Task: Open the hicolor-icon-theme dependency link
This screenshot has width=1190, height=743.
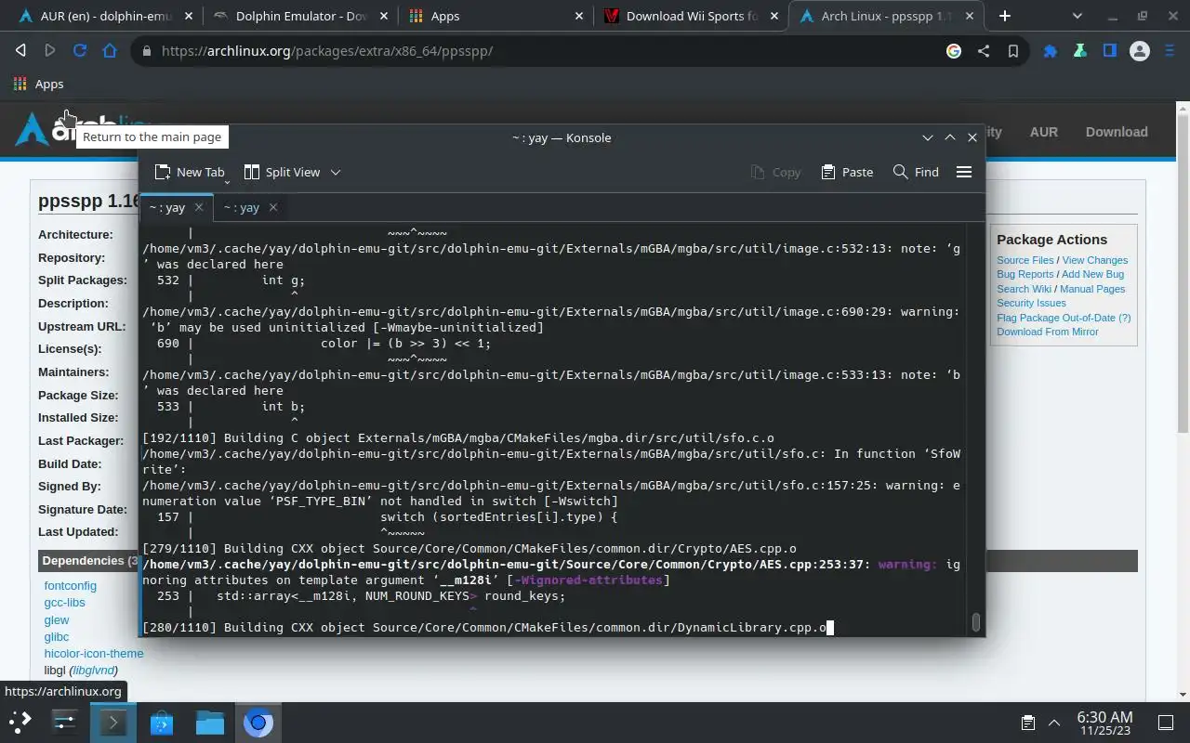Action: [94, 653]
